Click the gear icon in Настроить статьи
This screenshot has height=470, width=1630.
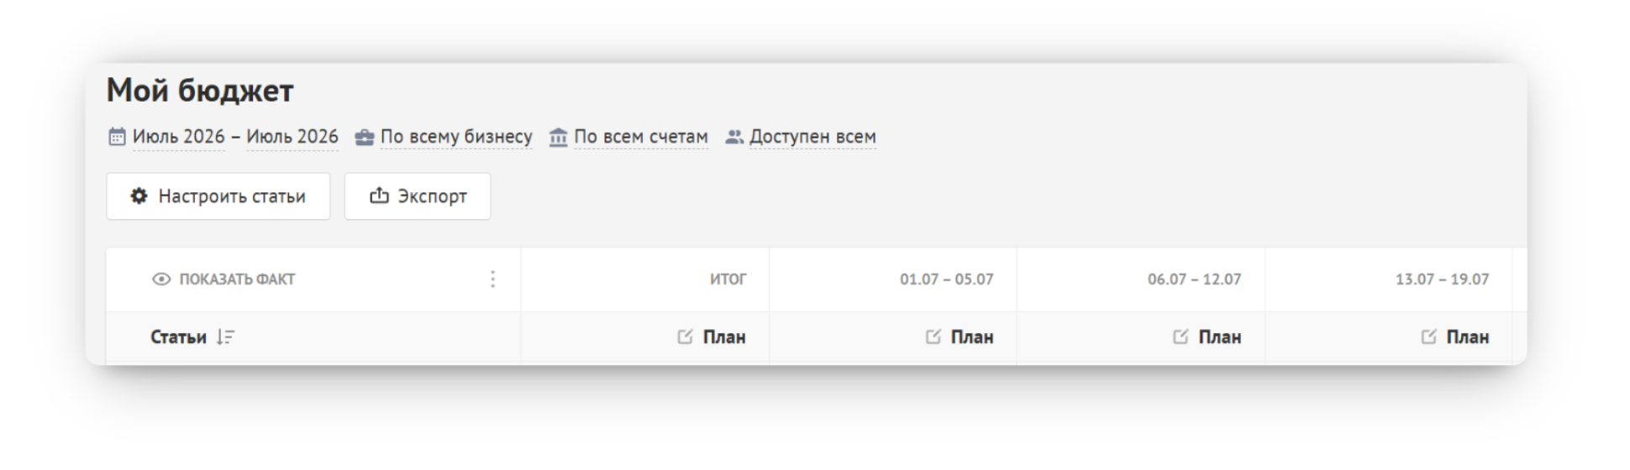pos(139,196)
